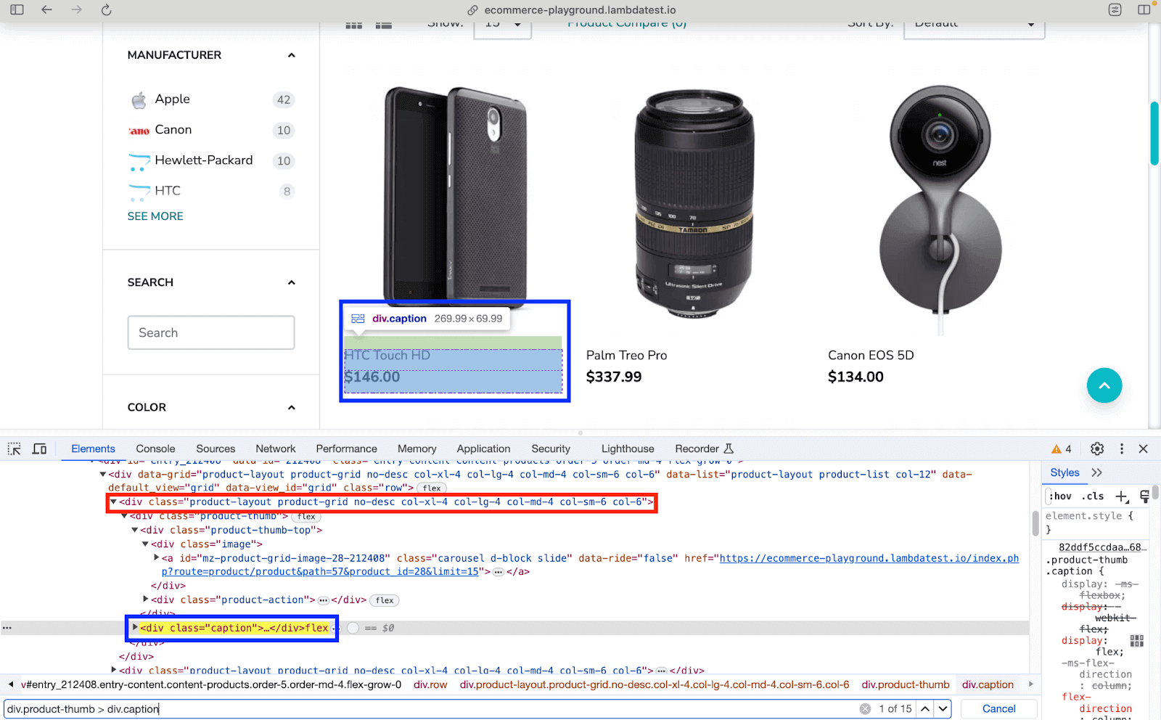Open the Network panel
The width and height of the screenshot is (1161, 720).
click(x=275, y=449)
